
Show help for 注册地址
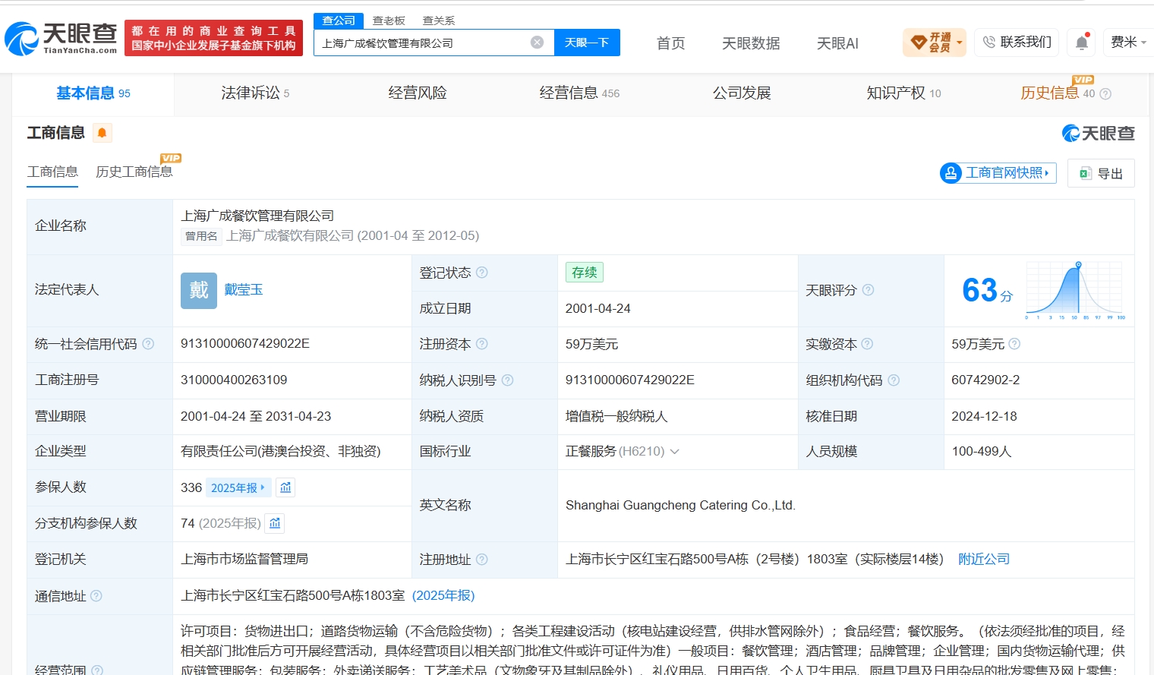pyautogui.click(x=482, y=560)
